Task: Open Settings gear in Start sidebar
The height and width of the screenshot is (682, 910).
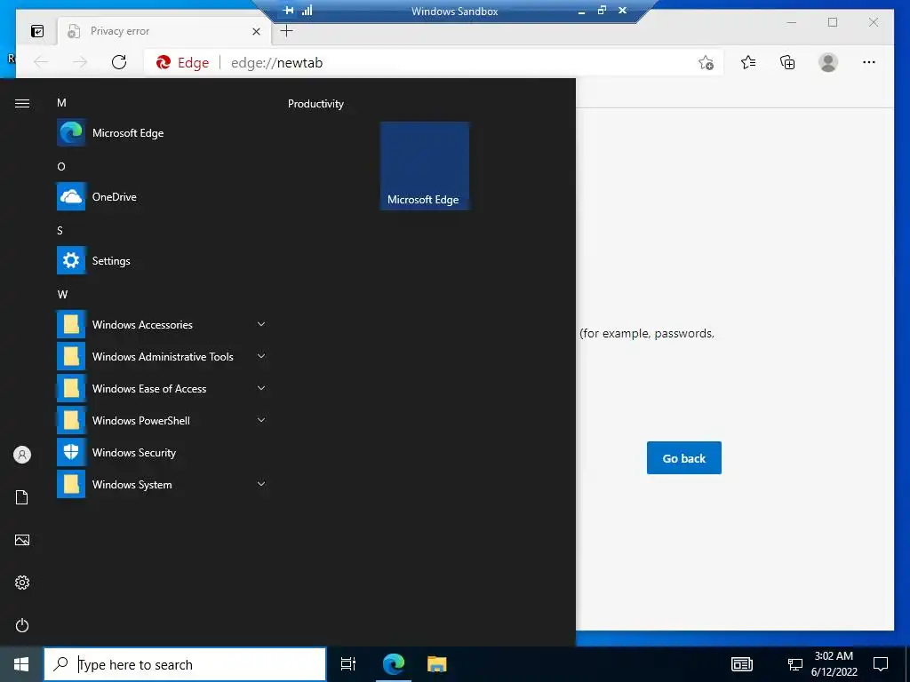Action: (22, 583)
